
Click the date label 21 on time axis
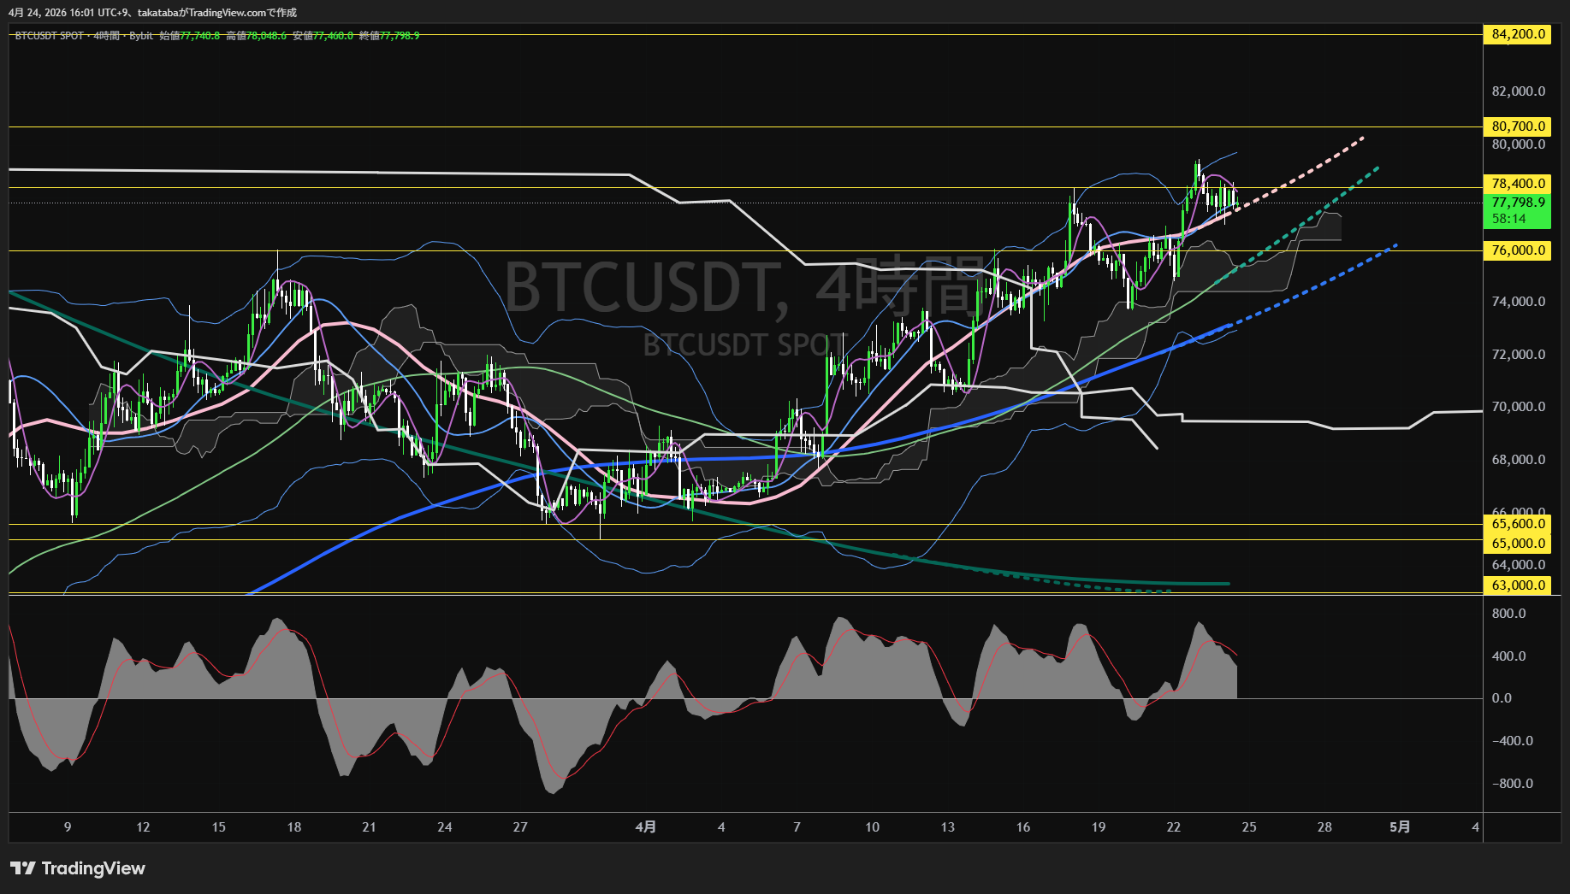pyautogui.click(x=369, y=827)
